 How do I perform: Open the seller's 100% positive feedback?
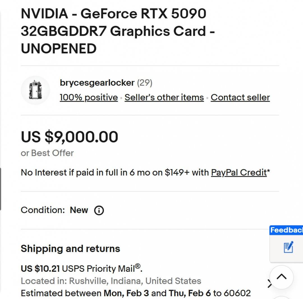[x=88, y=98]
